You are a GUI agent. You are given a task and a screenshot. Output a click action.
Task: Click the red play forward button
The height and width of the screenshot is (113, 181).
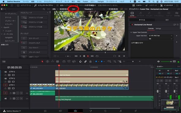coord(88,56)
